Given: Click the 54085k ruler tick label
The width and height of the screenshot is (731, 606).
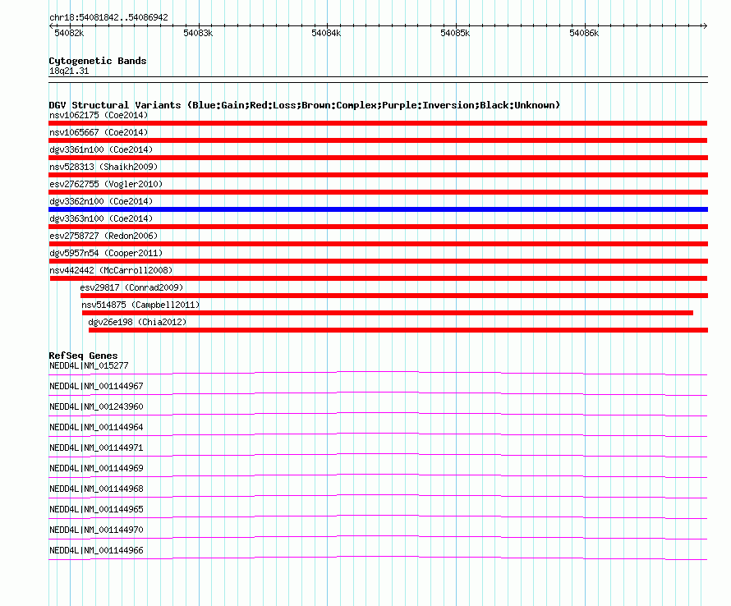Looking at the screenshot, I should coord(456,33).
